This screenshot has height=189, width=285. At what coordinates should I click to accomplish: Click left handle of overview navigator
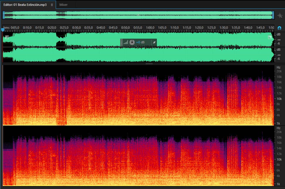click(x=4, y=15)
